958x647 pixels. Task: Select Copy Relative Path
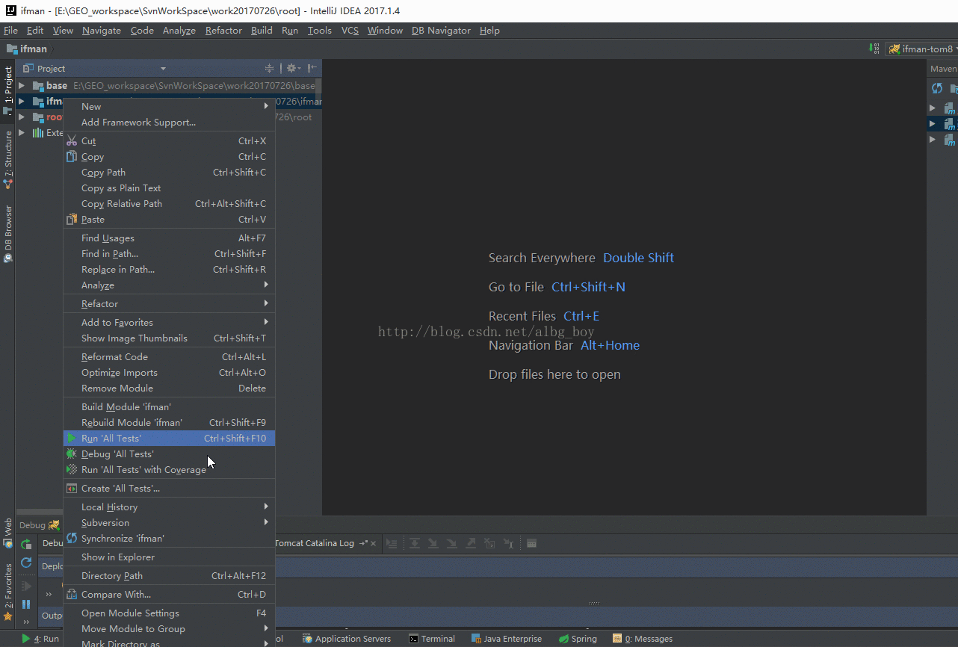[x=169, y=204]
